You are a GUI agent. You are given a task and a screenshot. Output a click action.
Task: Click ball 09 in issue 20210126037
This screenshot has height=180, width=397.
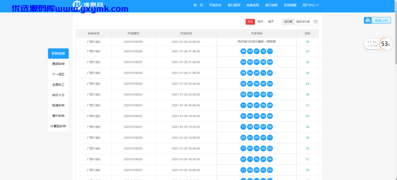point(270,62)
